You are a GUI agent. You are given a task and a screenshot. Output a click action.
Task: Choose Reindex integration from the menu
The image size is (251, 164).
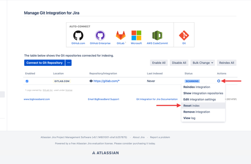pyautogui.click(x=203, y=87)
